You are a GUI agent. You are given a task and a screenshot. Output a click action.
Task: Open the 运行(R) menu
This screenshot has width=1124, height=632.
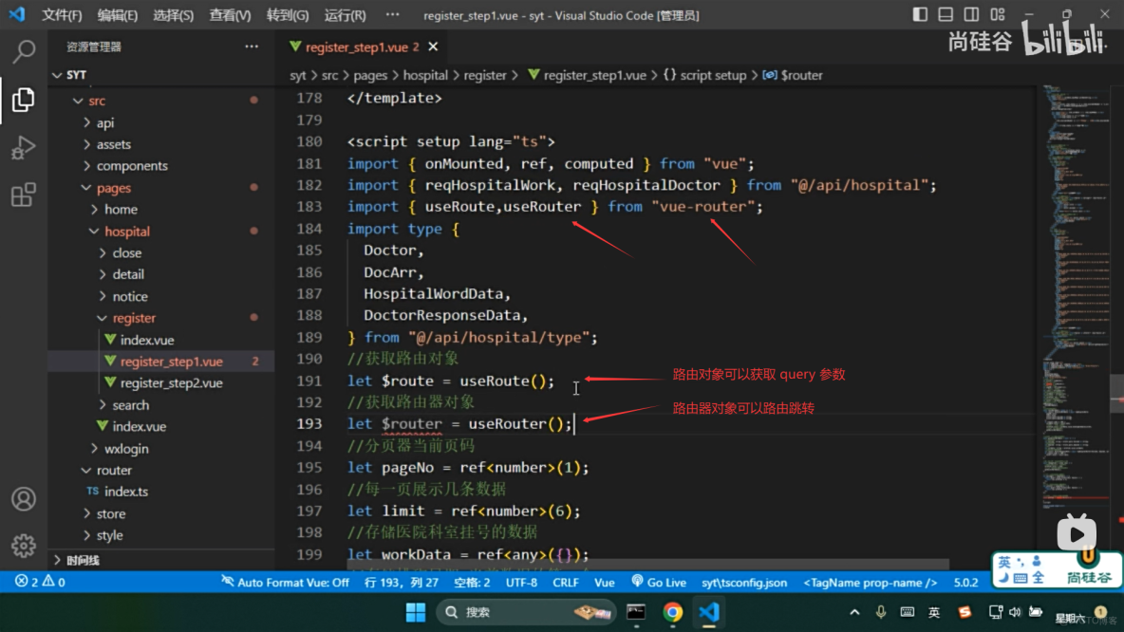pos(345,15)
